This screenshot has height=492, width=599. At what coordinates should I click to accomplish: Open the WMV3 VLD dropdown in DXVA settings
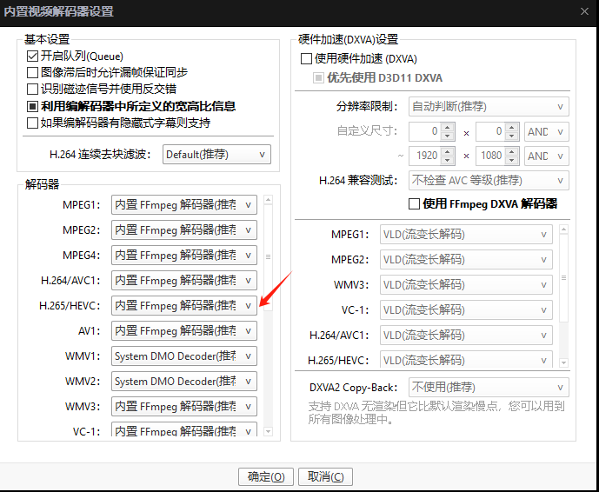[x=466, y=284]
